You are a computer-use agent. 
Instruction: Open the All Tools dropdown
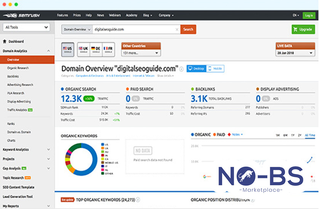point(27,27)
